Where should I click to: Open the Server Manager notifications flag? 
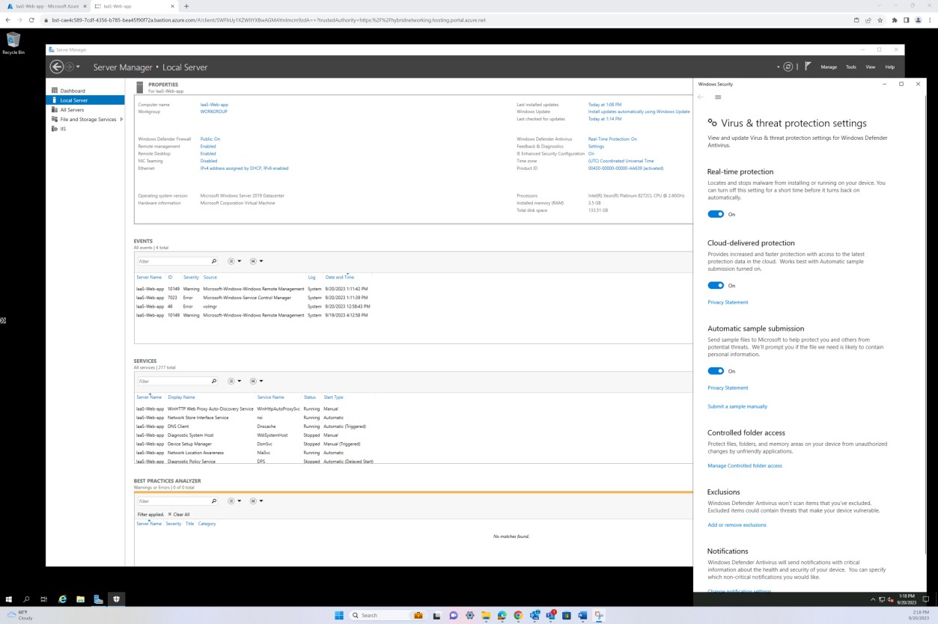click(808, 67)
